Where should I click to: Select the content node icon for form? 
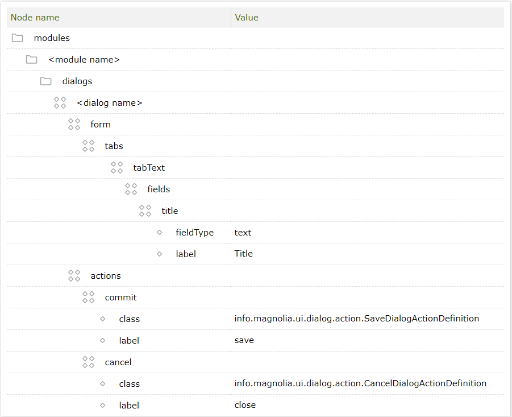[x=74, y=124]
